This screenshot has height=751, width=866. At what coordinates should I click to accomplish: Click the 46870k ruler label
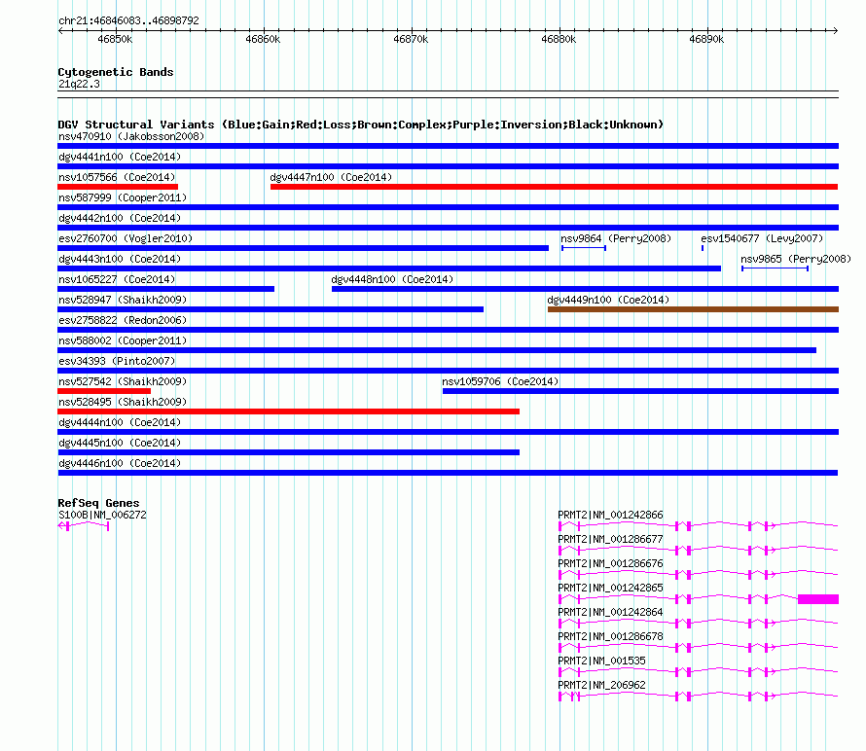[411, 39]
